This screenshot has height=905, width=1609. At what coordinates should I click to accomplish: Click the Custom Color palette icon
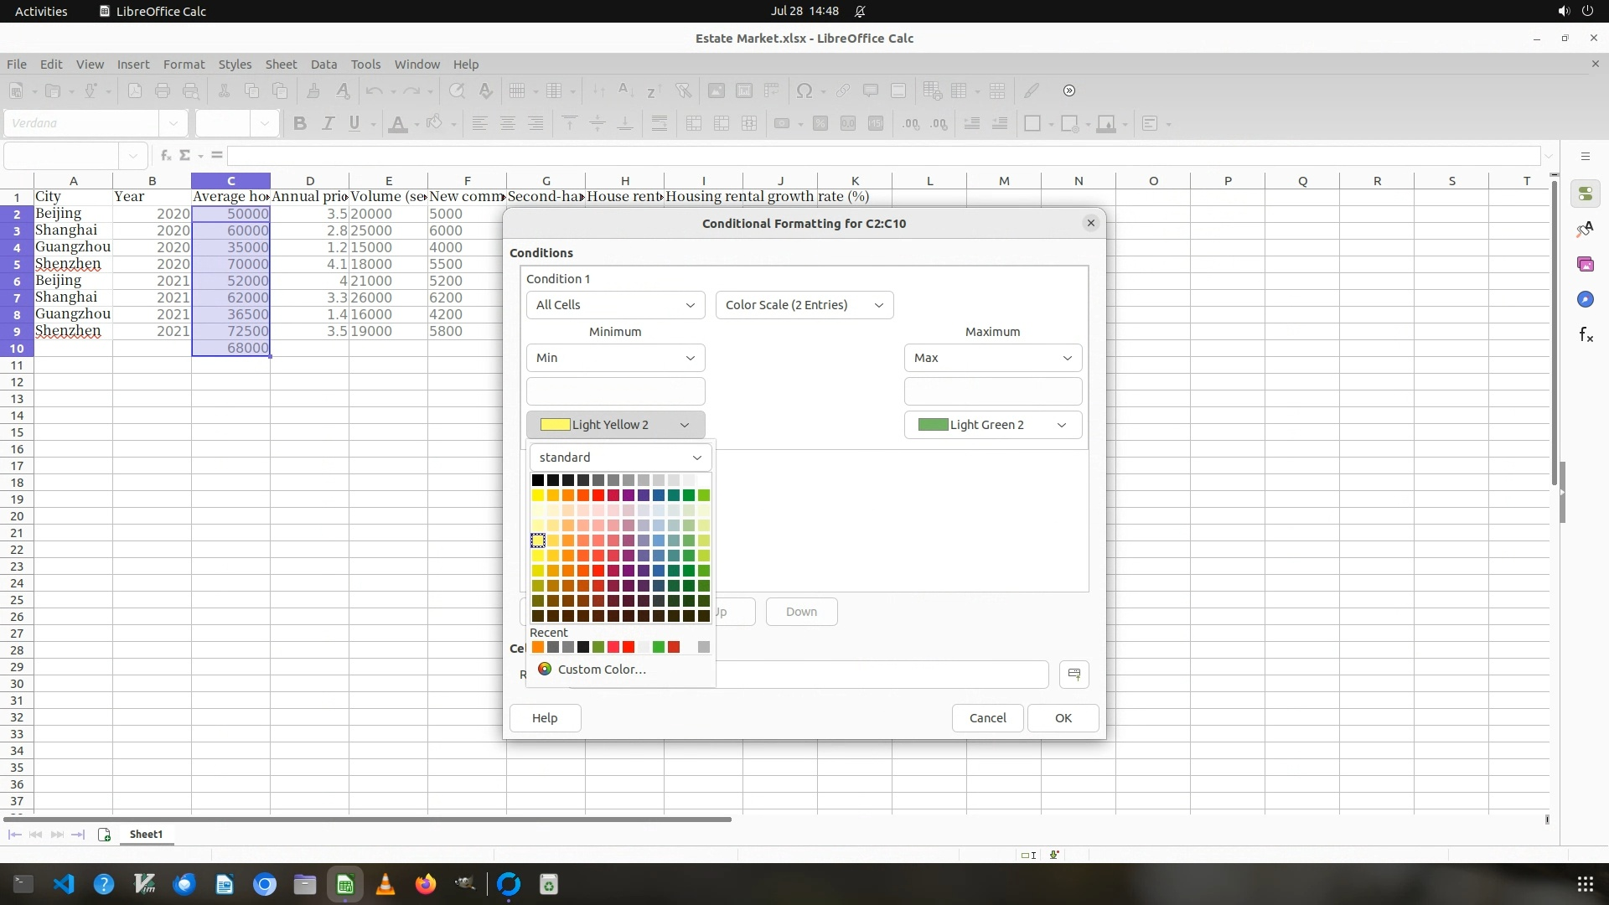coord(545,669)
